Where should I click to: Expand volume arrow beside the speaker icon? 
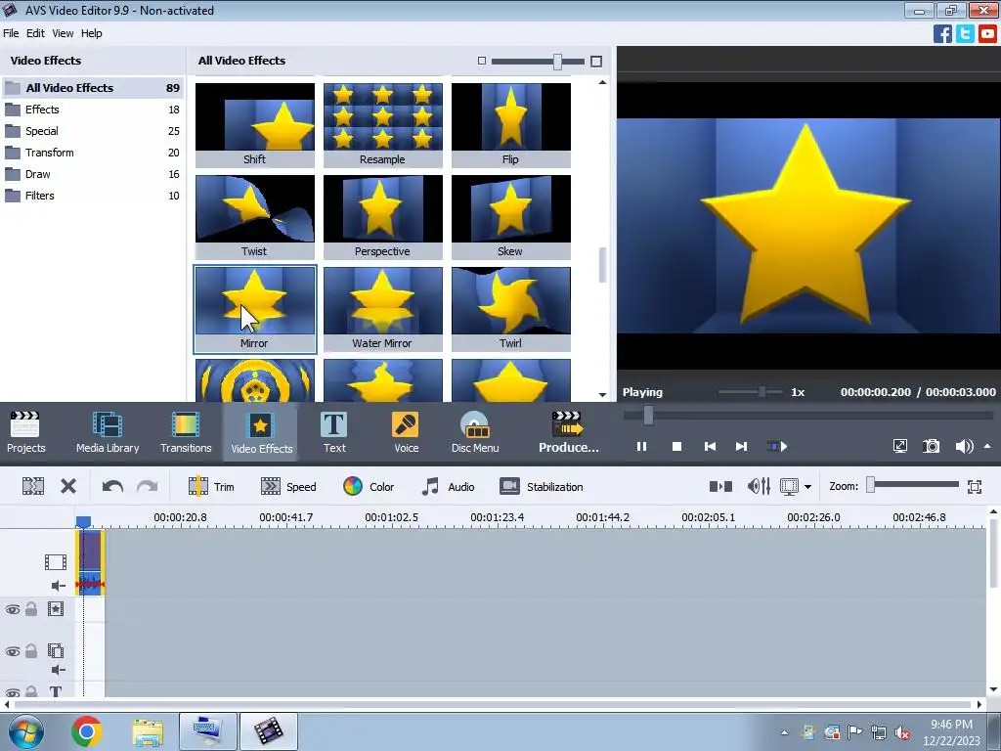coord(987,446)
